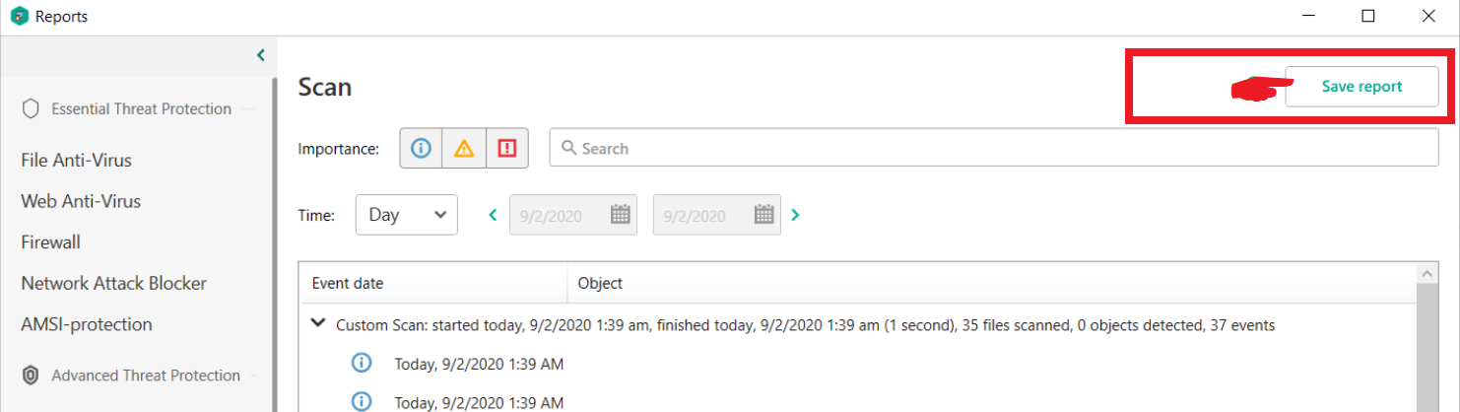Open the Firewall report section
The height and width of the screenshot is (412, 1460).
coord(50,241)
